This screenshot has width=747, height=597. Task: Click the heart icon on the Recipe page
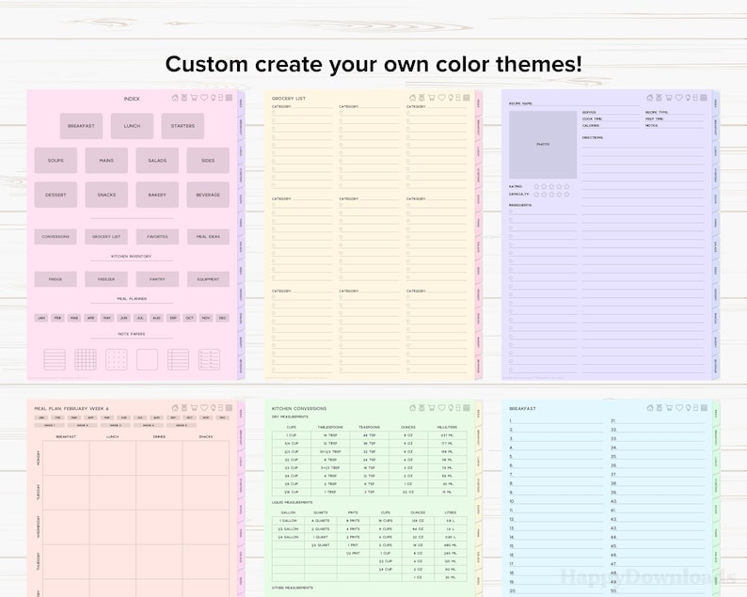pyautogui.click(x=679, y=98)
